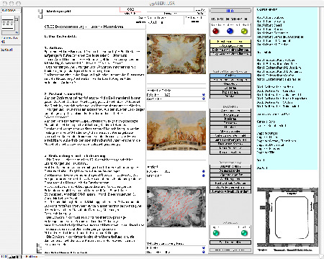This screenshot has width=324, height=259.
Task: Toggle the second checkbox below the header row
Action: 40,17
